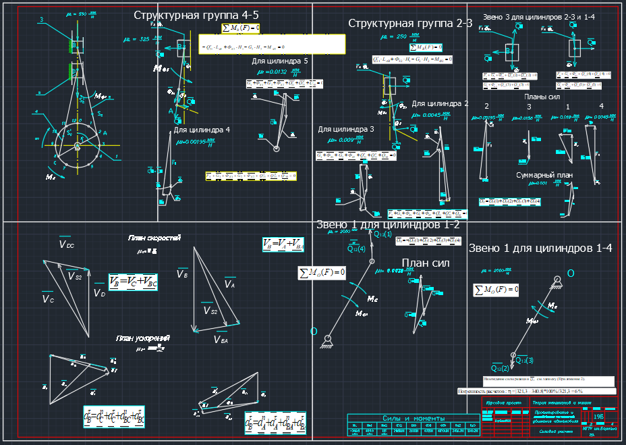Click column number "1" under Планы сил
Image resolution: width=626 pixels, height=445 pixels.
click(x=568, y=107)
